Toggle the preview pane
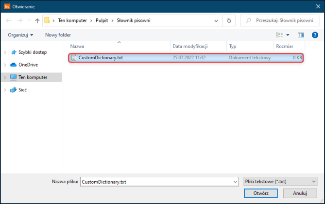This screenshot has height=204, width=325. [301, 35]
